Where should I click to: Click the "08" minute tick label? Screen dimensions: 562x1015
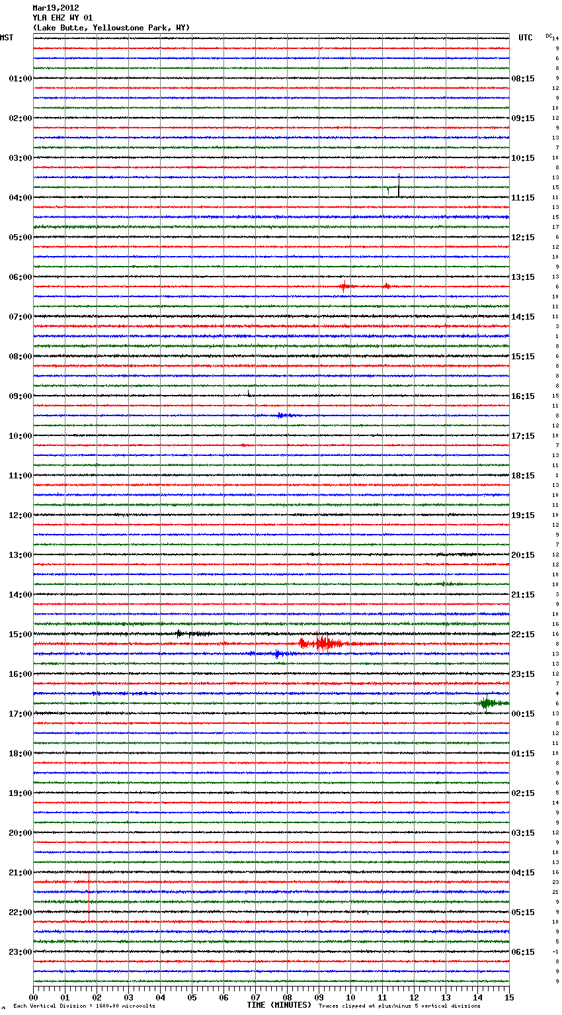(x=287, y=997)
